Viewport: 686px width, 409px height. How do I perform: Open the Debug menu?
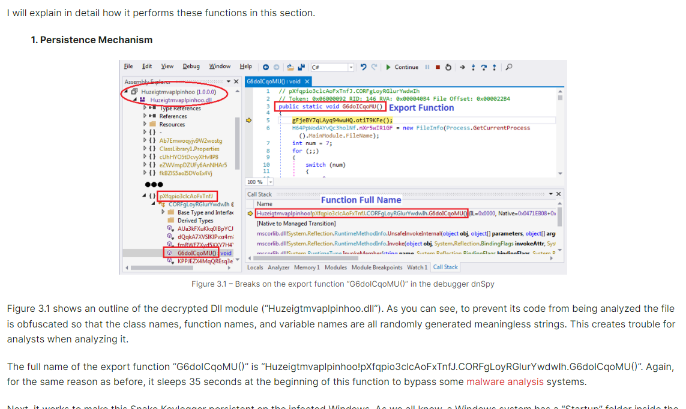(191, 67)
